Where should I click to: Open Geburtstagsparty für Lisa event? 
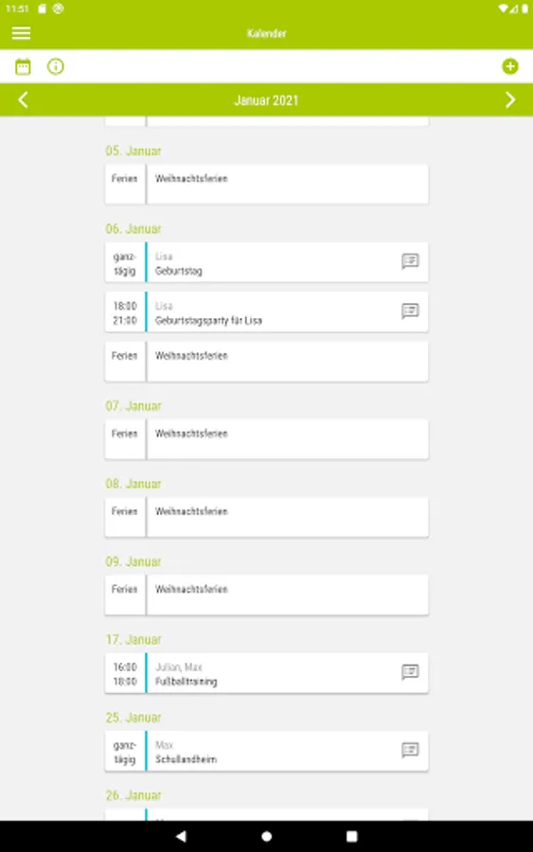(266, 311)
